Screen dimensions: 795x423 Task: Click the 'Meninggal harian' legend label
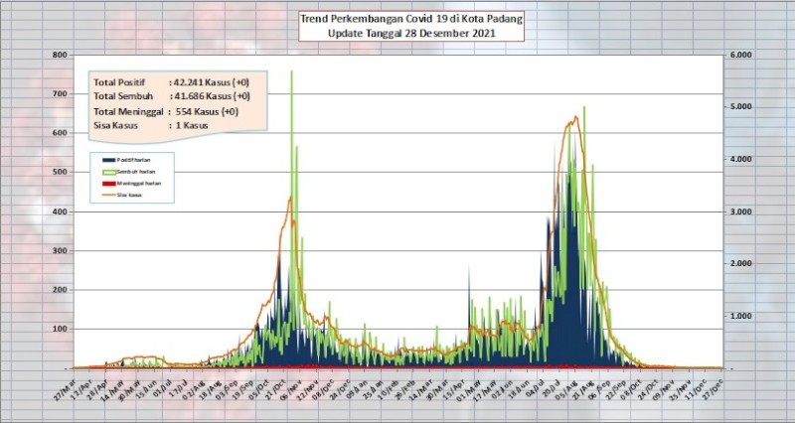(139, 184)
